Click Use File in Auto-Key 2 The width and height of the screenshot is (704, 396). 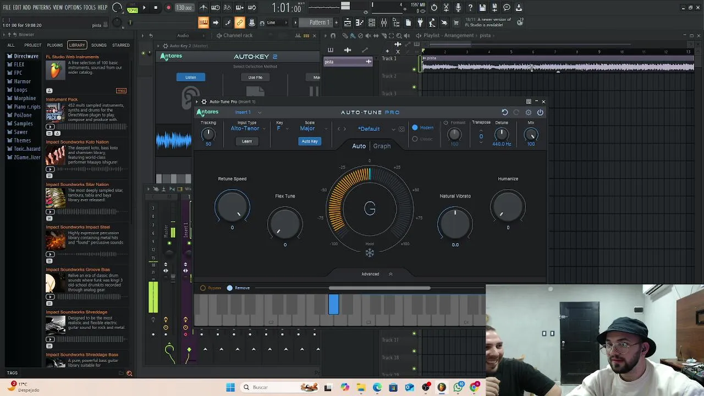[255, 77]
